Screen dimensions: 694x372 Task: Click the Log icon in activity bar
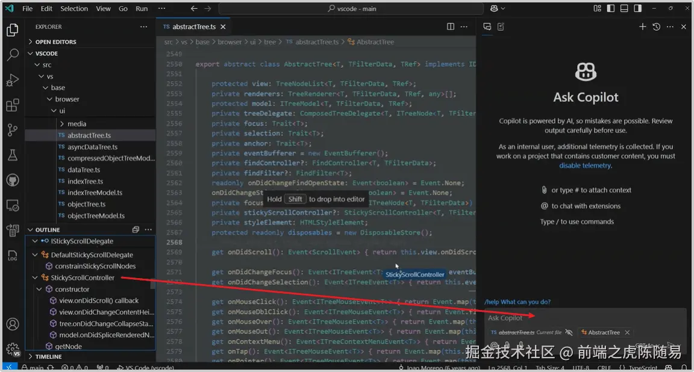[13, 256]
